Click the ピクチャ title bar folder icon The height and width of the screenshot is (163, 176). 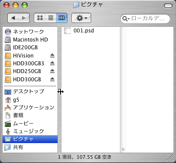tap(76, 5)
